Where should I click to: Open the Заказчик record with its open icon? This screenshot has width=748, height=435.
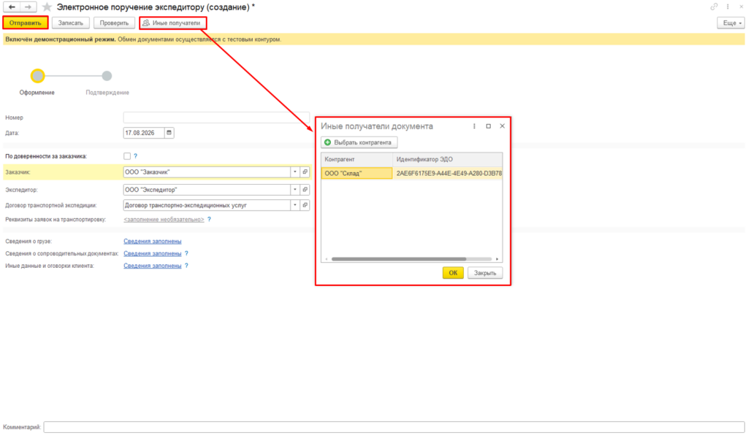[305, 172]
